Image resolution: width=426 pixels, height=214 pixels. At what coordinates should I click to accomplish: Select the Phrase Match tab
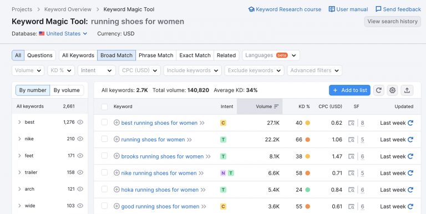156,55
